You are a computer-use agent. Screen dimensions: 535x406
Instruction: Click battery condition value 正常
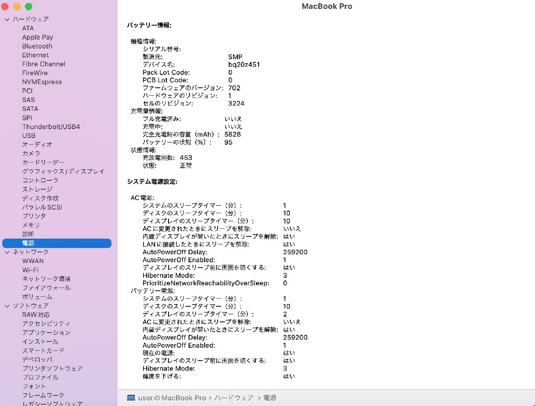(x=186, y=166)
